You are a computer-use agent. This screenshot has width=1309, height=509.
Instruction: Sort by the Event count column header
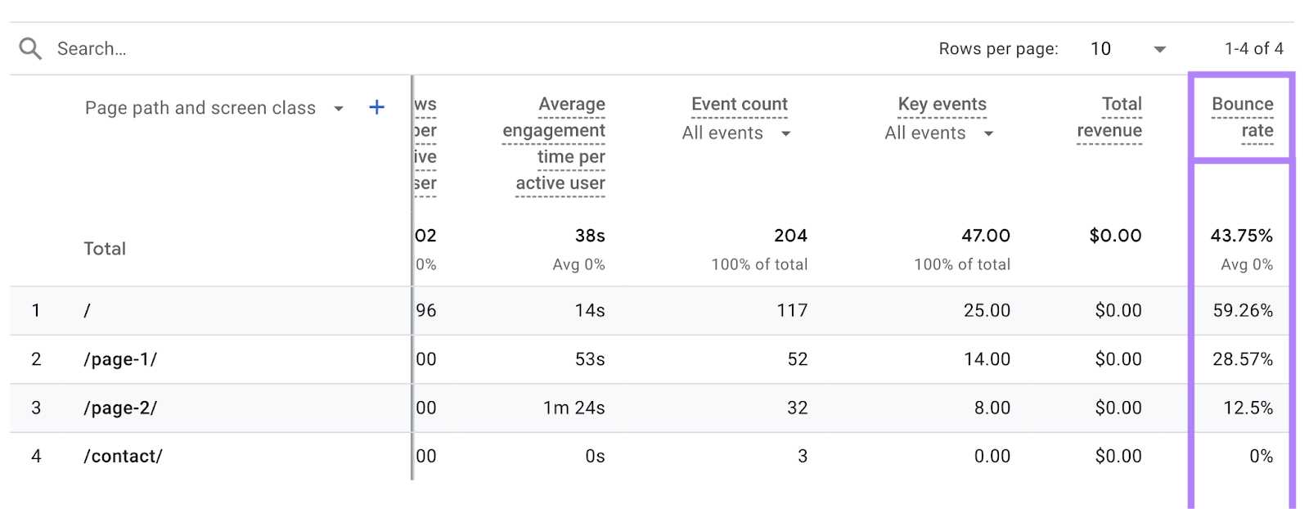tap(739, 104)
